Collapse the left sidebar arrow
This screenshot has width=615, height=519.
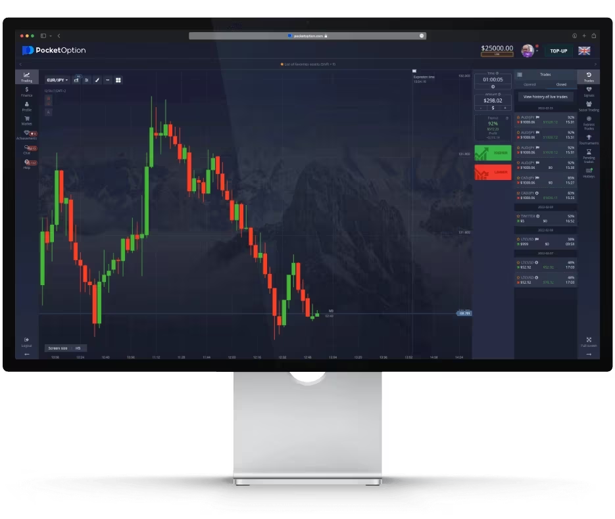tap(27, 354)
